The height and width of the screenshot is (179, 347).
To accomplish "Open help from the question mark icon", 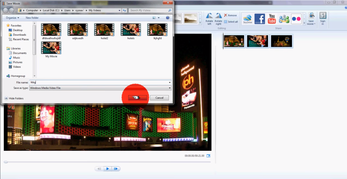I will (x=168, y=18).
